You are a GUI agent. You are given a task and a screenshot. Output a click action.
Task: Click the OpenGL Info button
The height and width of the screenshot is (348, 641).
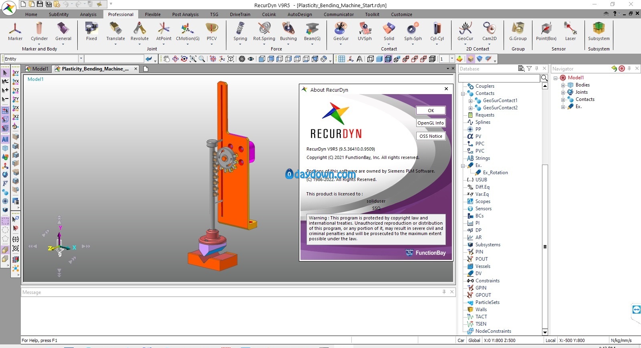pos(431,123)
